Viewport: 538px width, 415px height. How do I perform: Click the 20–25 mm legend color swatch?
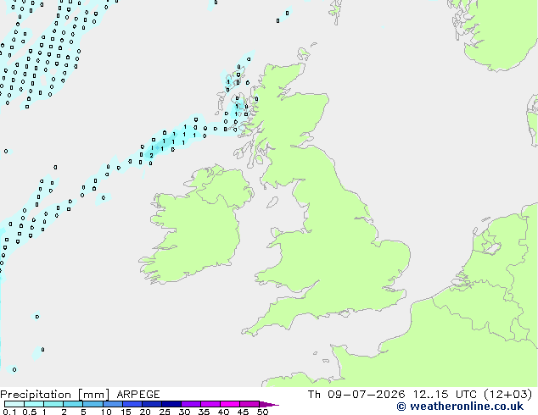tap(151, 404)
